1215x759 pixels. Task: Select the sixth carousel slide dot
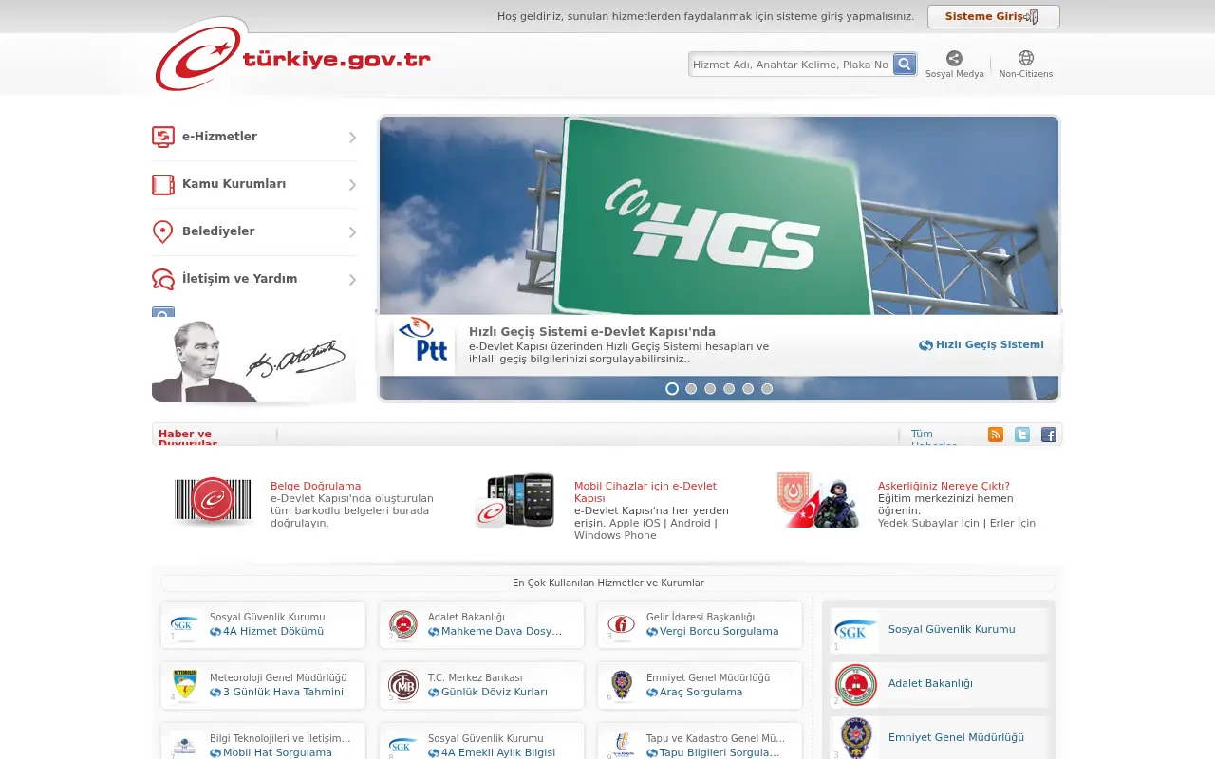767,389
